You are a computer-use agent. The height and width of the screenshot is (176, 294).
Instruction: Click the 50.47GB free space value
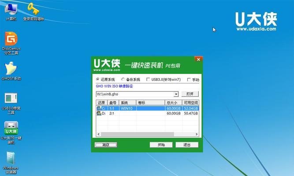tap(191, 113)
